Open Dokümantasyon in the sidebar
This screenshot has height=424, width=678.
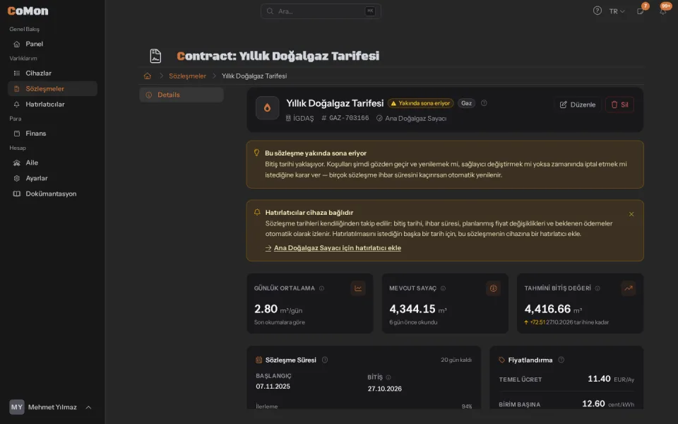coord(52,194)
